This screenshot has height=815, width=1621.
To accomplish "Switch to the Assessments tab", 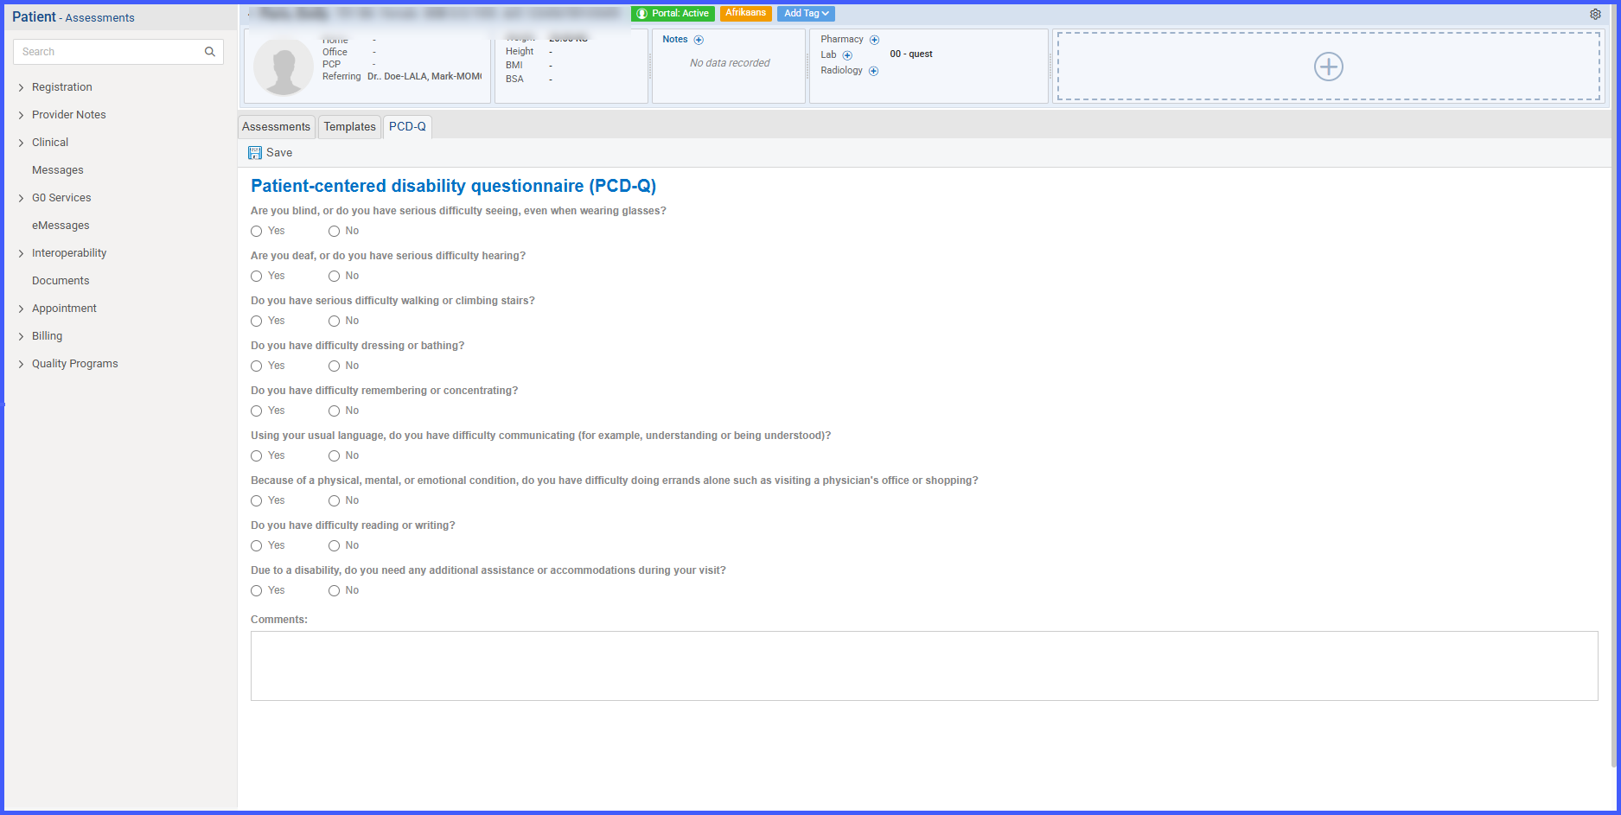I will click(276, 127).
